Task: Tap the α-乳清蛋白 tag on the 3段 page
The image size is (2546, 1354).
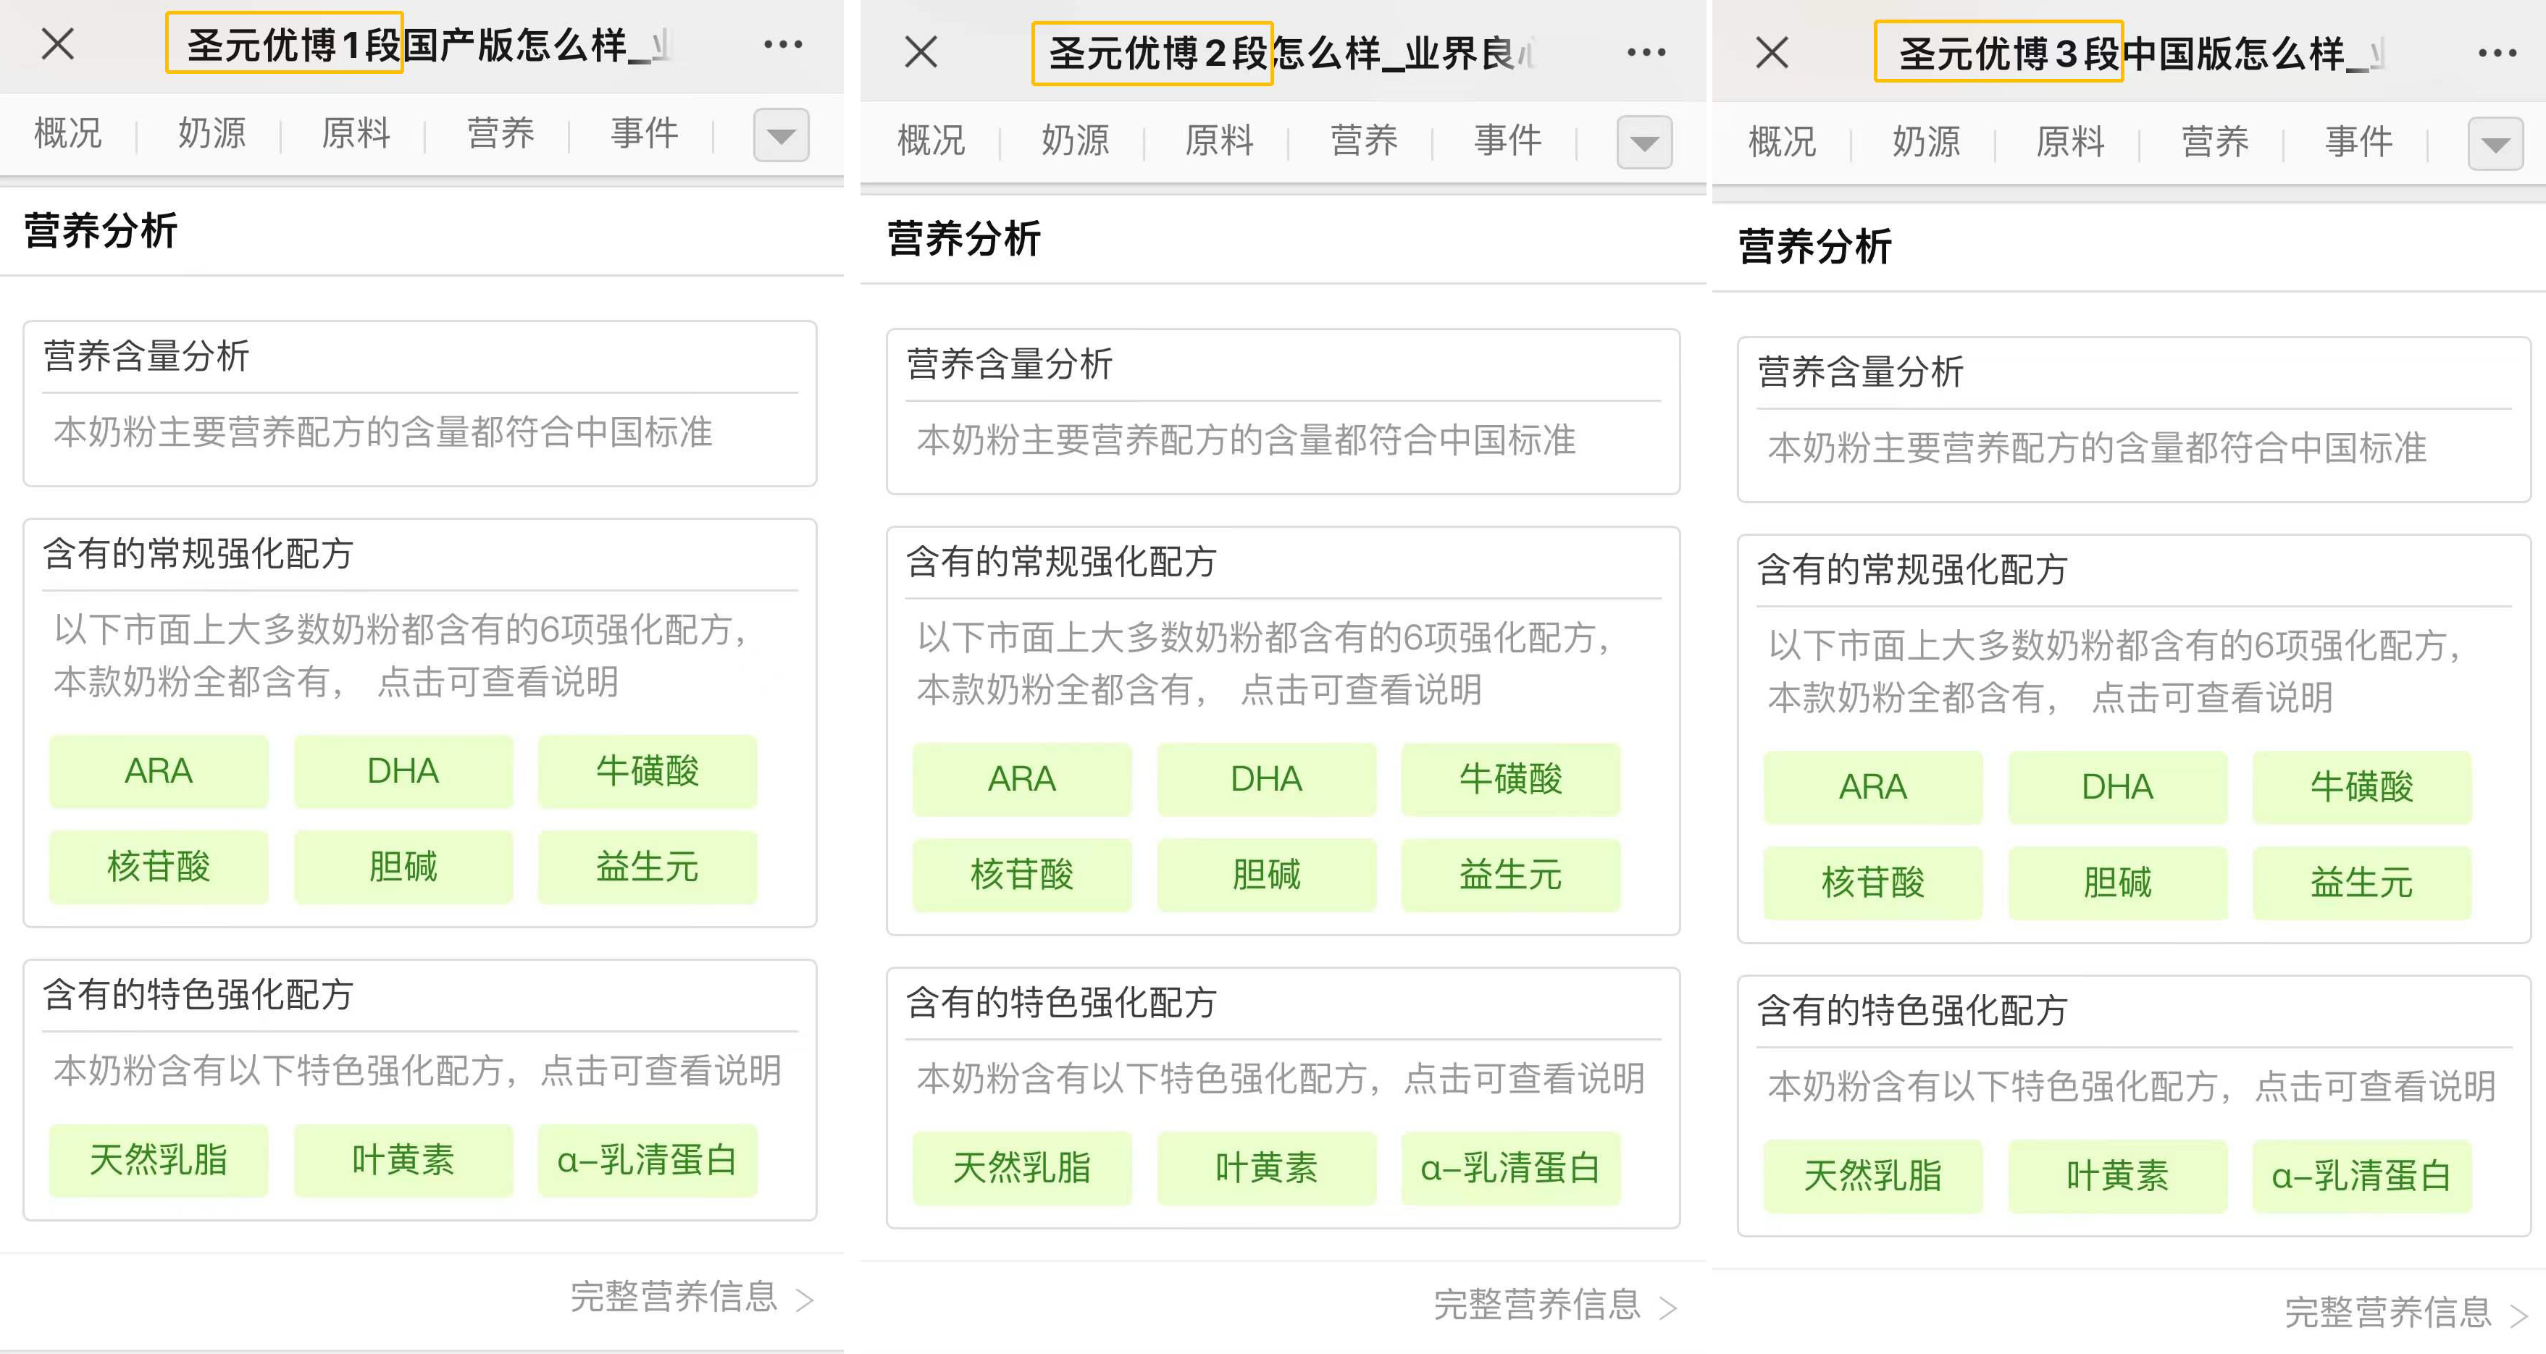Action: [2361, 1176]
